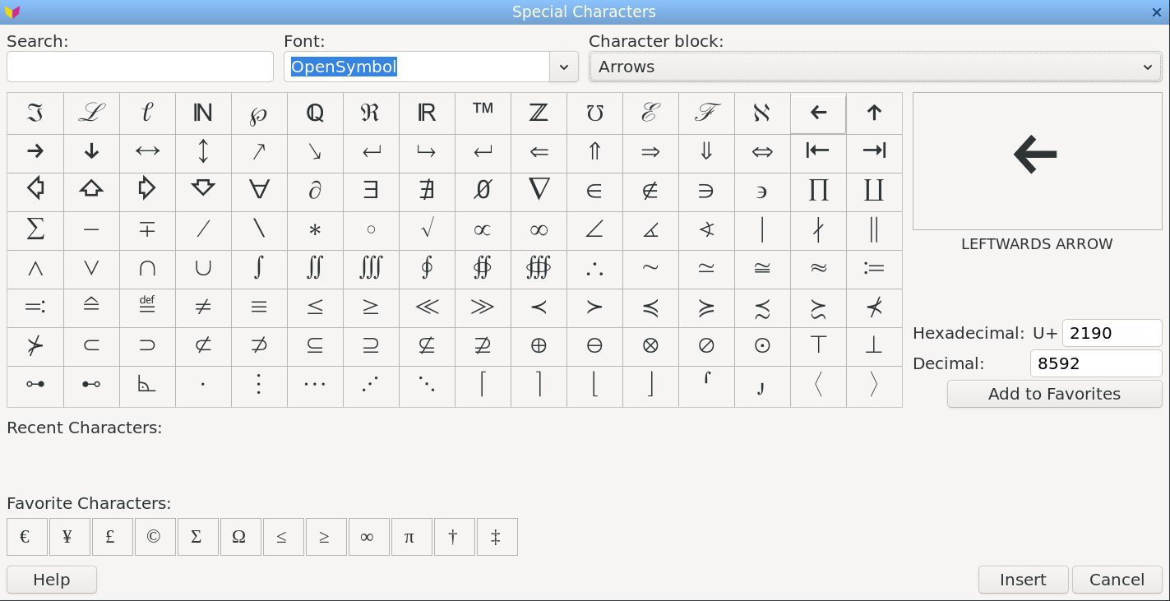Choose the partial differential symbol

coord(315,191)
